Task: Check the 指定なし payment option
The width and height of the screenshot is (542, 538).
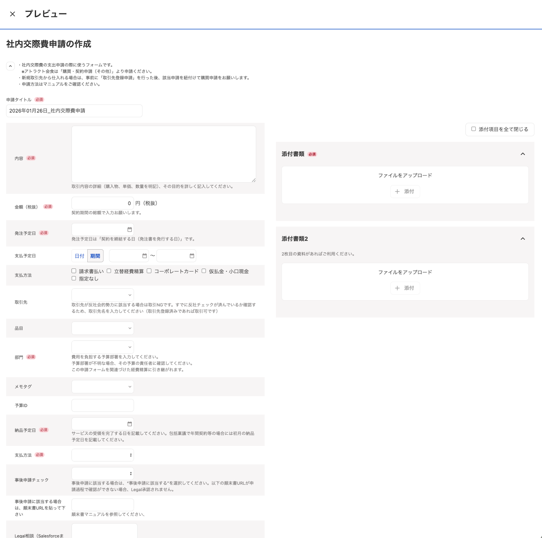Action: coord(74,278)
